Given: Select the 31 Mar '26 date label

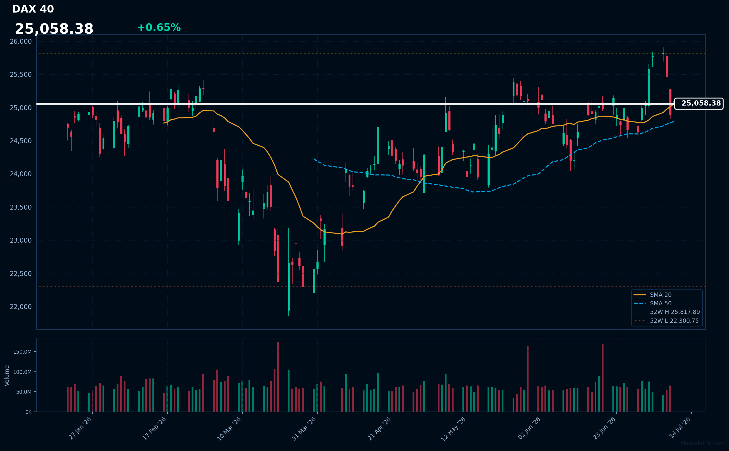Looking at the screenshot, I should tap(305, 428).
